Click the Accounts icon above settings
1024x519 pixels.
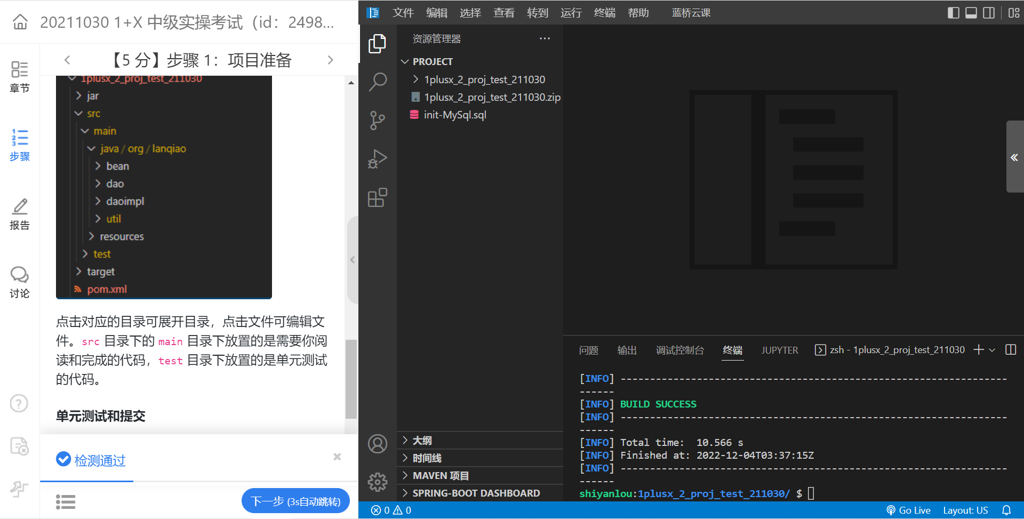[377, 443]
